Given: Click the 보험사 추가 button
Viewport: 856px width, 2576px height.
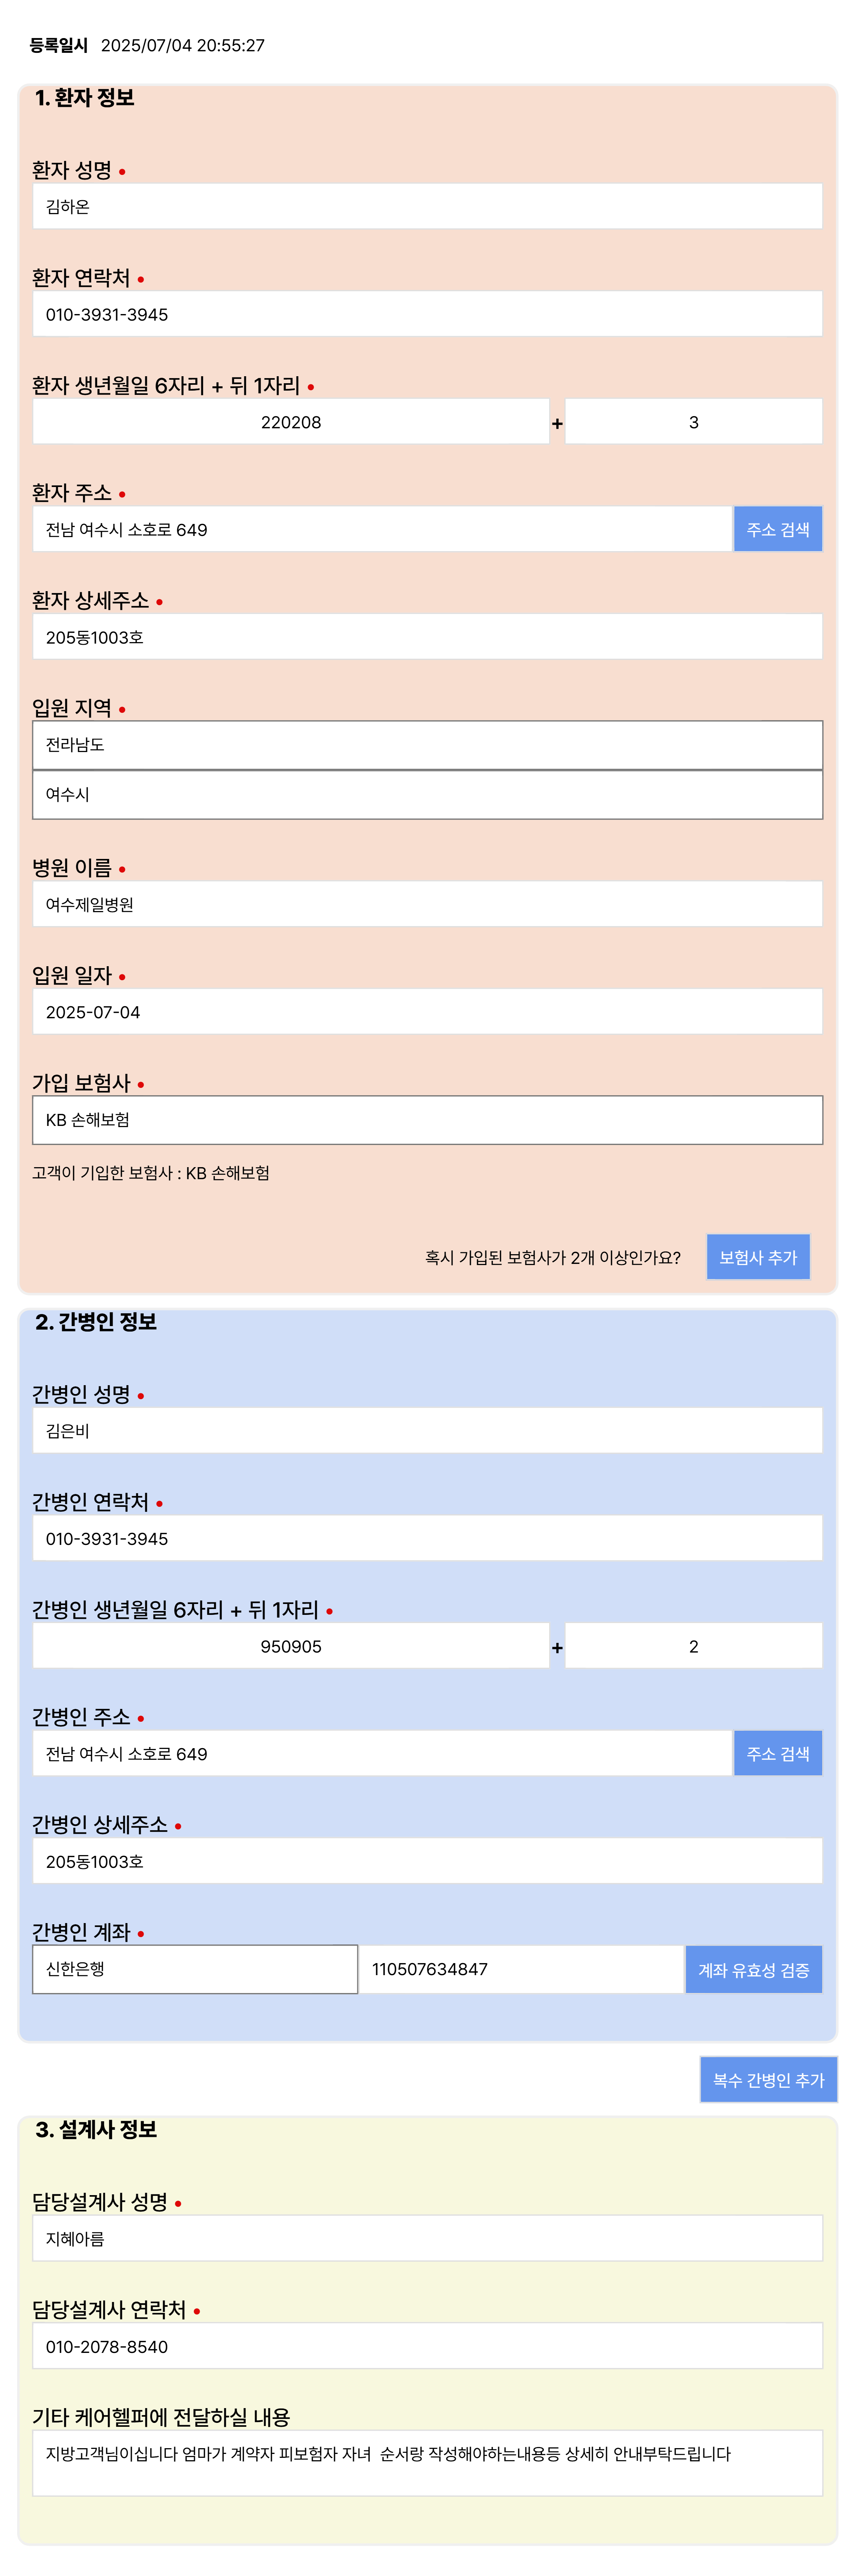Looking at the screenshot, I should click(757, 1257).
